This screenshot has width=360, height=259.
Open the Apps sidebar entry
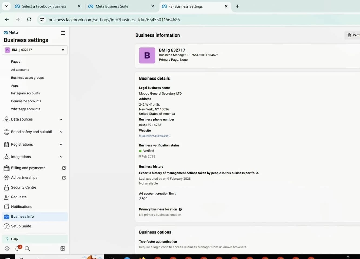pyautogui.click(x=15, y=86)
